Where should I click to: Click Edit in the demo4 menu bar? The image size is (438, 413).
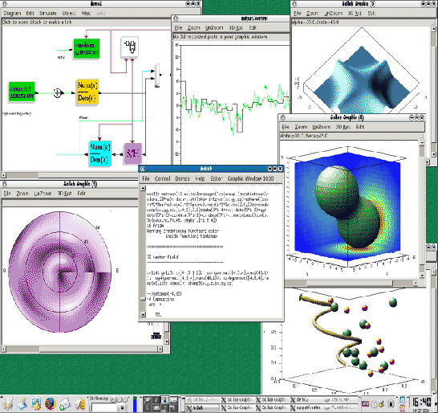tap(30, 13)
